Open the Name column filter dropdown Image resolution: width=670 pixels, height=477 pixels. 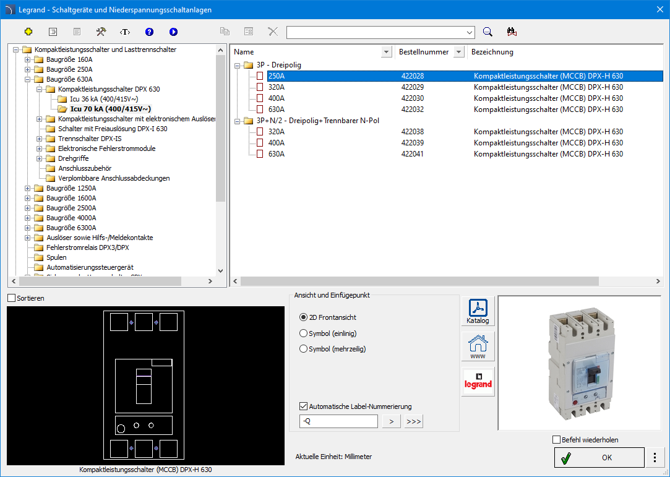(386, 52)
